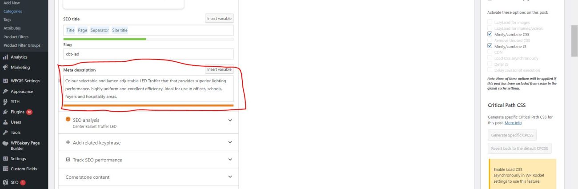This screenshot has width=578, height=189.
Task: Open the More info link
Action: coord(513,123)
